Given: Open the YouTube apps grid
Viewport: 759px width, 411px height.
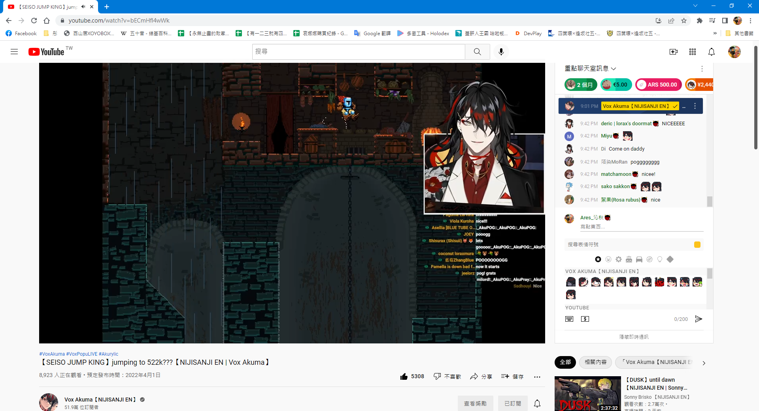Looking at the screenshot, I should [x=693, y=52].
